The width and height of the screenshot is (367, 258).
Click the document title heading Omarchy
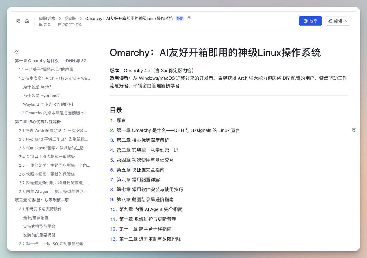215,53
